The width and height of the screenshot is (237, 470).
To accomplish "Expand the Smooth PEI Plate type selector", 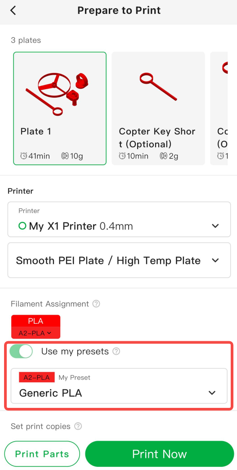I will point(119,260).
